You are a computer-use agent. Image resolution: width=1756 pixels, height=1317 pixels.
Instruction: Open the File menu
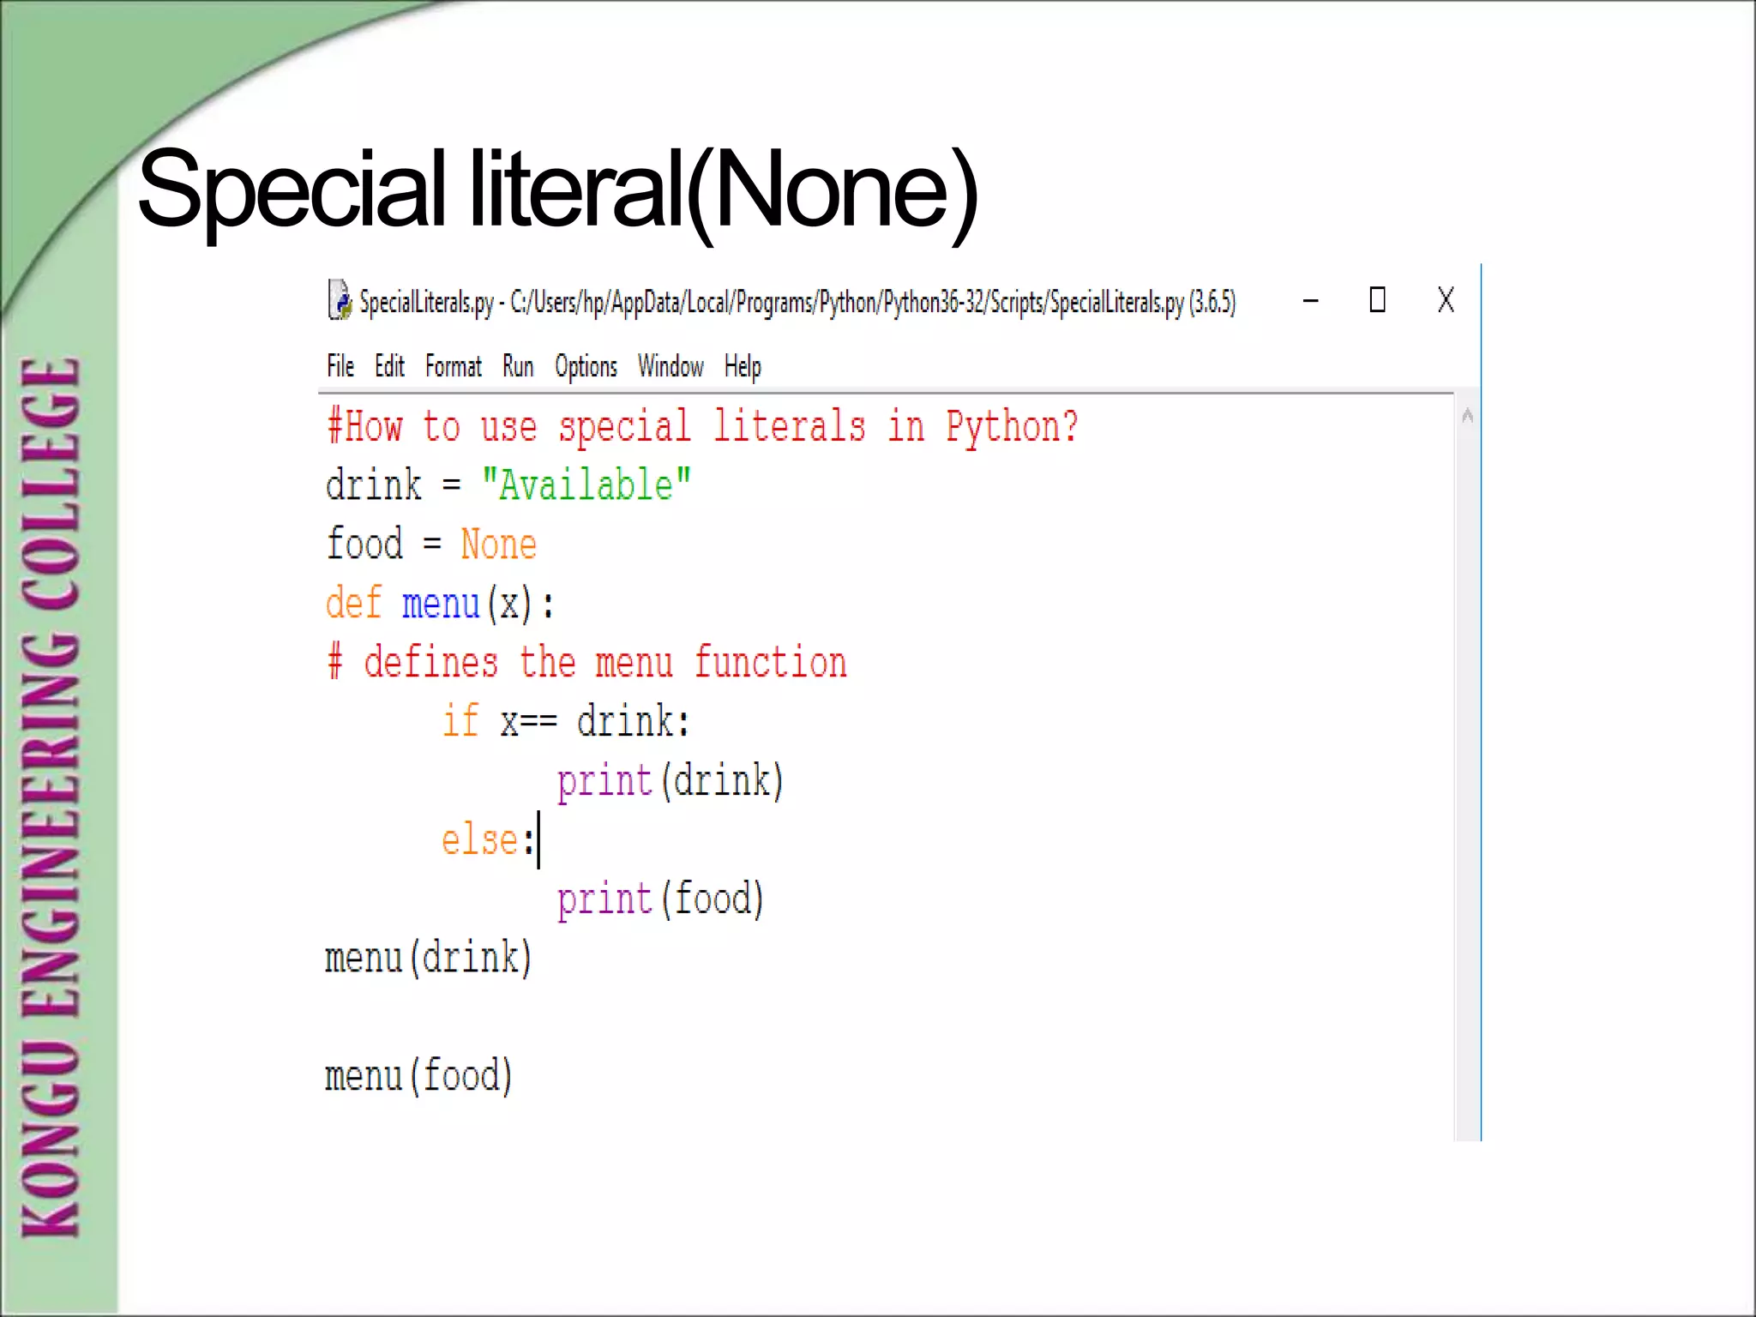(340, 367)
